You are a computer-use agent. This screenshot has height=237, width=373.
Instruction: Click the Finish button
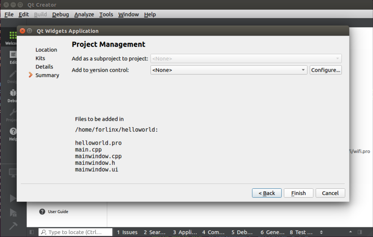(298, 193)
